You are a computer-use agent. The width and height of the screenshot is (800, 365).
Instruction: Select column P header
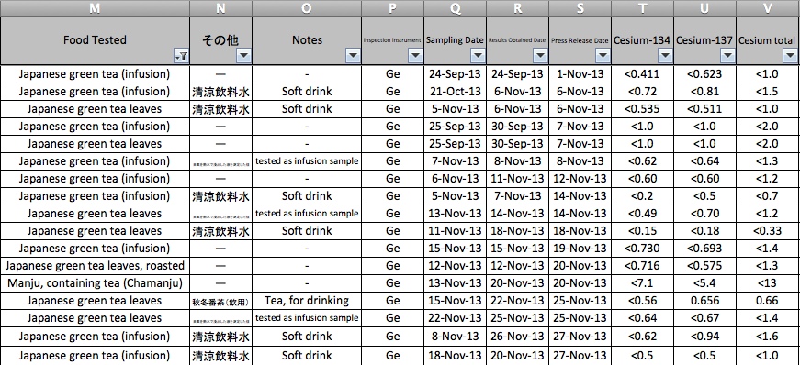(393, 7)
